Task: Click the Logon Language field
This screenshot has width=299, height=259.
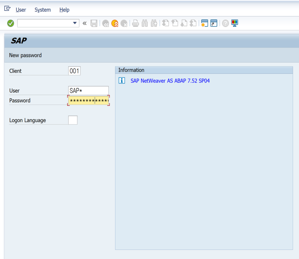Action: click(x=73, y=120)
